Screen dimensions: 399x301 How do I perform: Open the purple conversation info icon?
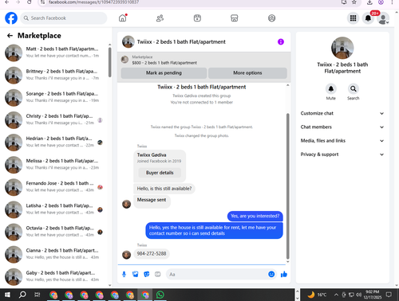(x=281, y=41)
